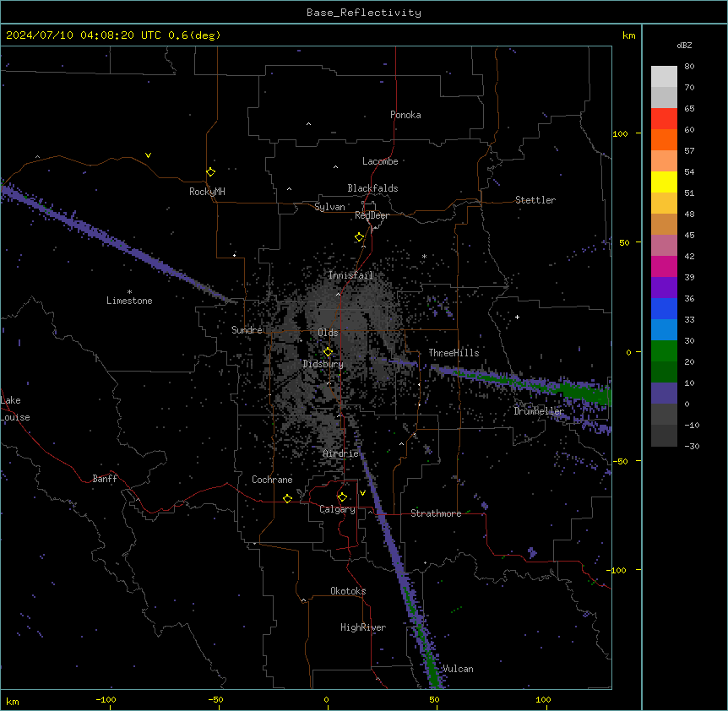This screenshot has width=728, height=711.
Task: Click the Cochrane city label
Action: point(272,480)
